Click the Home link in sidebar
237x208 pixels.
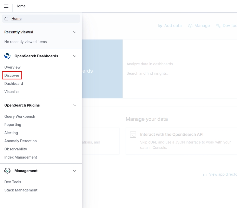(16, 19)
